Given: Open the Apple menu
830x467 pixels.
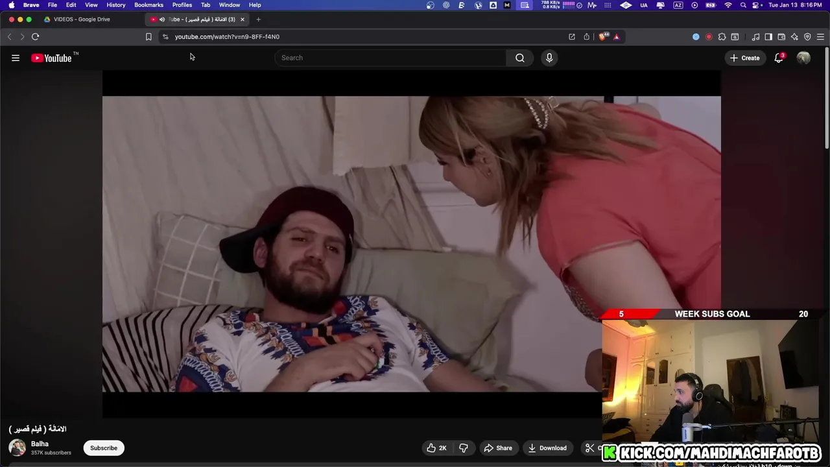Looking at the screenshot, I should click(11, 5).
